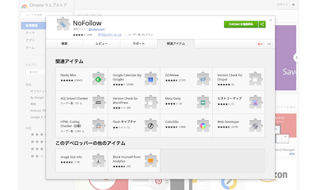
Task: Open the Image Size Info icon
Action: pos(99,160)
